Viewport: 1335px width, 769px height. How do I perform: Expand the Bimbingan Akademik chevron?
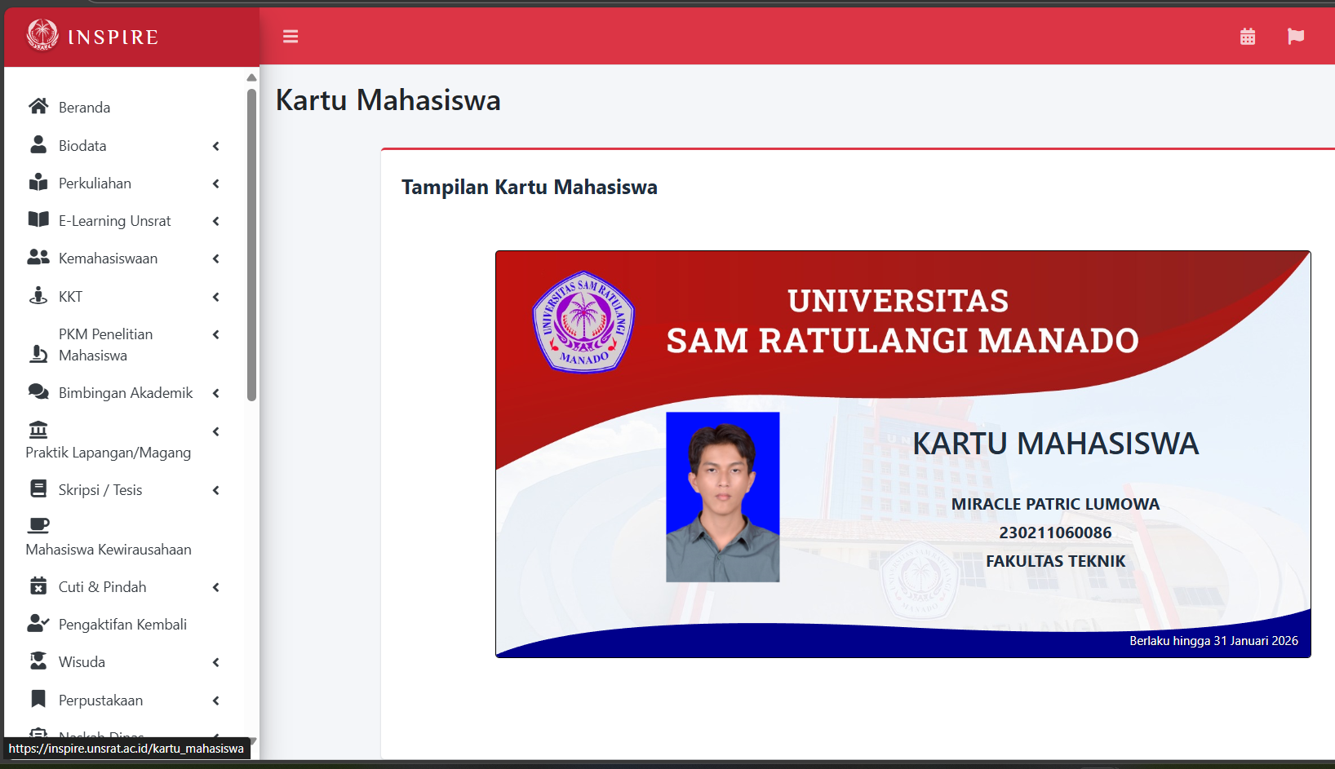[216, 393]
